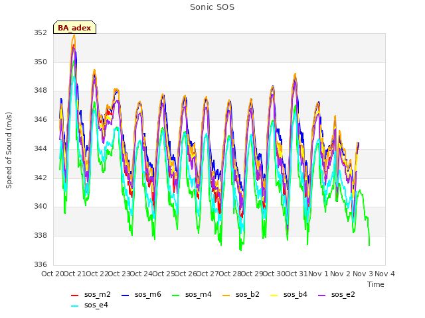Click the 350 y-axis tick label
This screenshot has width=425, height=318.
(41, 62)
